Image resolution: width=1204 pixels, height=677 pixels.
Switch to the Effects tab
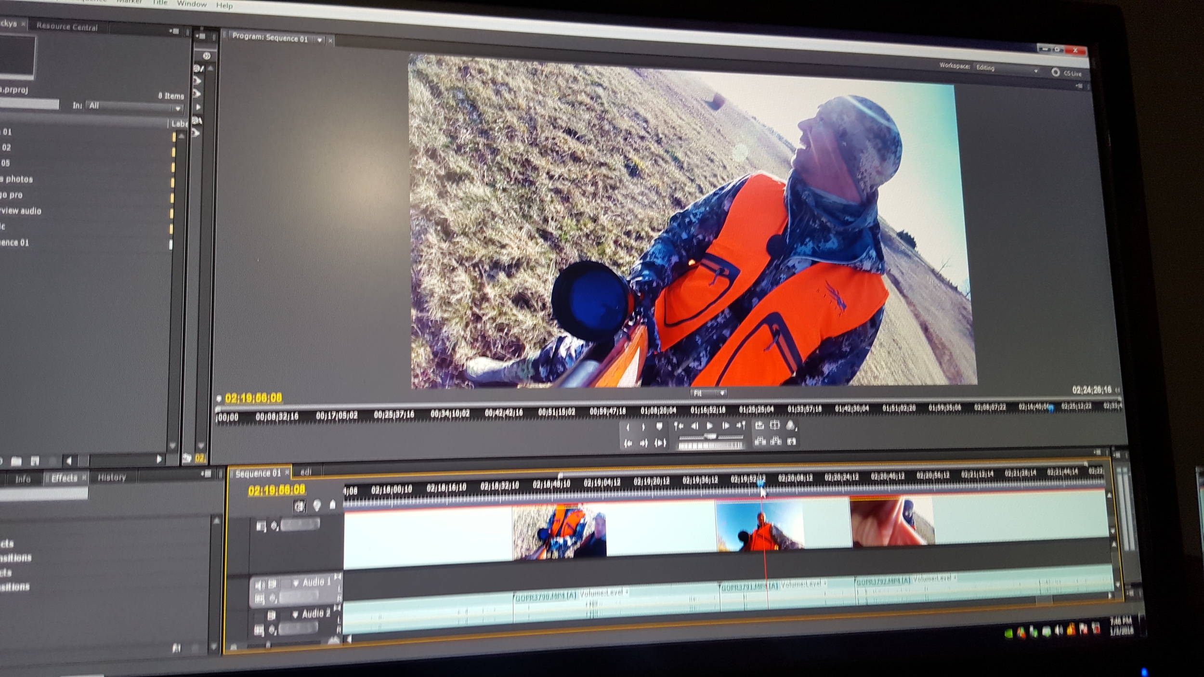[64, 478]
